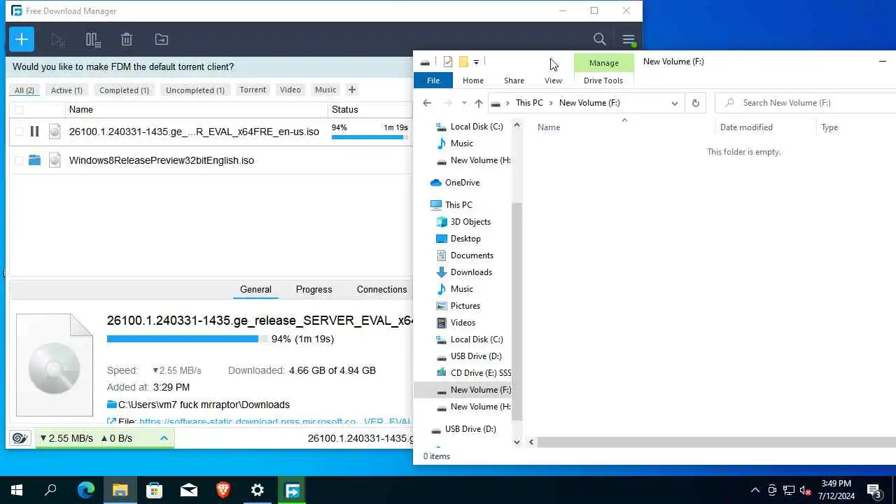Open the Home ribbon tab in Explorer
Image resolution: width=896 pixels, height=504 pixels.
click(473, 80)
